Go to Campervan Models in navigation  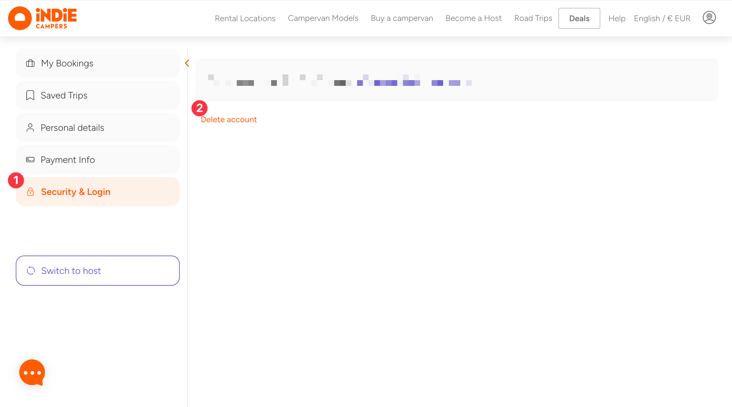323,18
